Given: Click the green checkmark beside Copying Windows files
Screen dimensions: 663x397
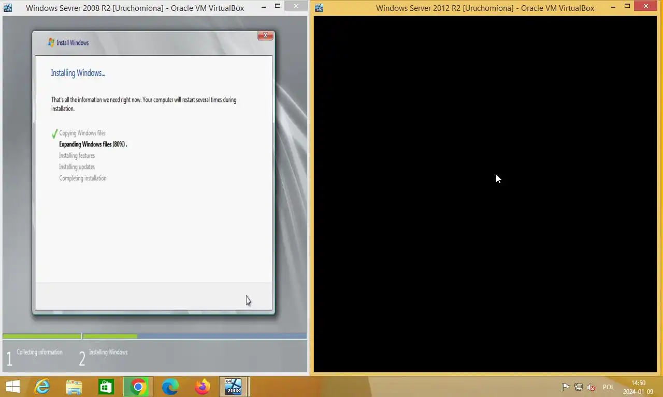Looking at the screenshot, I should (54, 134).
